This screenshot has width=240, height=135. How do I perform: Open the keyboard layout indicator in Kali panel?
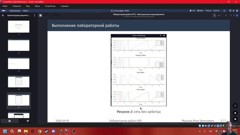click(224, 11)
